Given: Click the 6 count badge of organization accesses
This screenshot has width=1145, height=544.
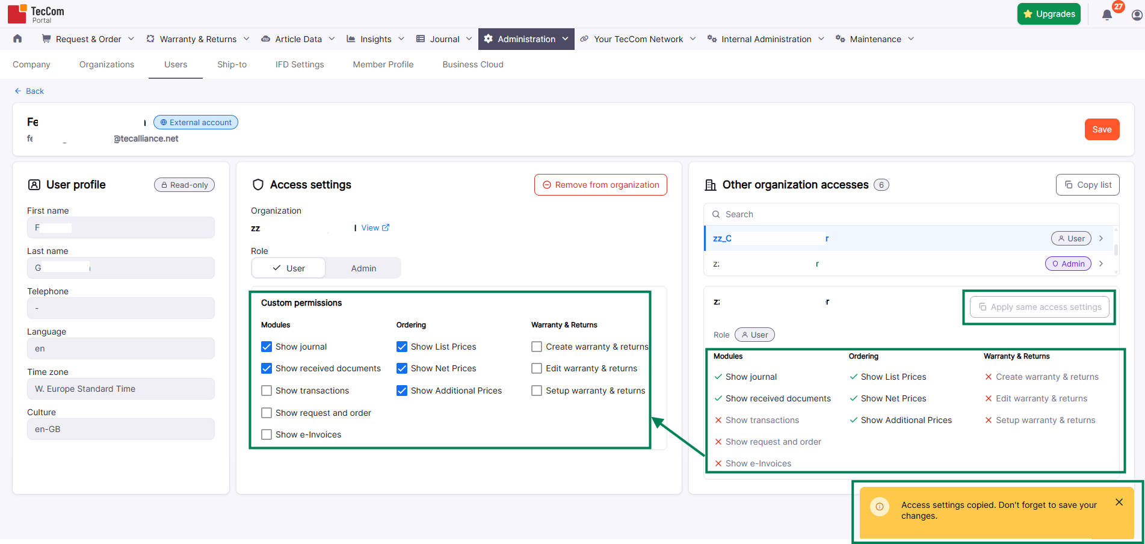Looking at the screenshot, I should point(881,185).
